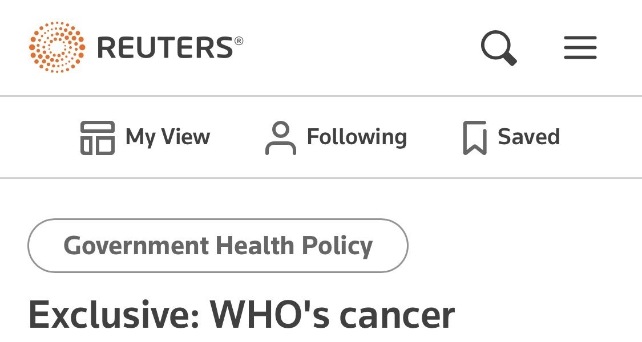Click the letter R in the REUTERS wordmark
The height and width of the screenshot is (342, 642).
coord(107,48)
